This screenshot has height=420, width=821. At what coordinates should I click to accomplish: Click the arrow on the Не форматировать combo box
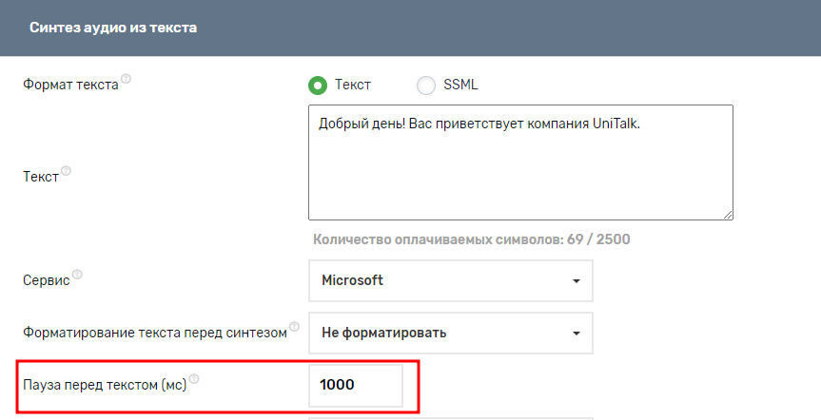576,334
